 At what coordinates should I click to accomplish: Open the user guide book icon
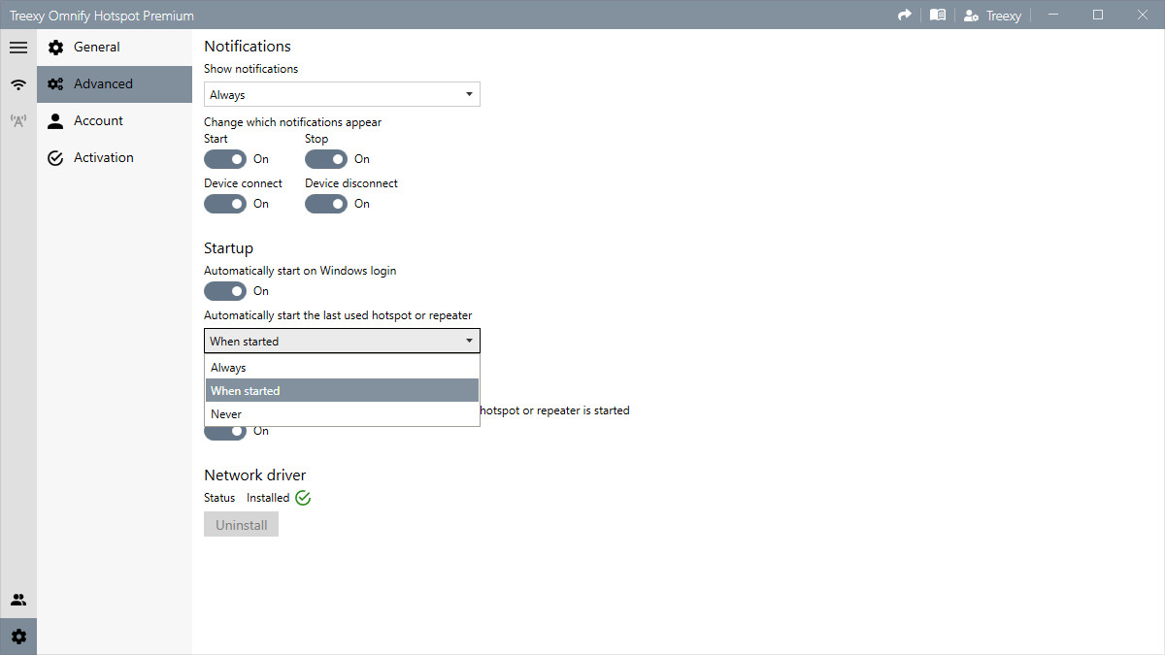(937, 15)
